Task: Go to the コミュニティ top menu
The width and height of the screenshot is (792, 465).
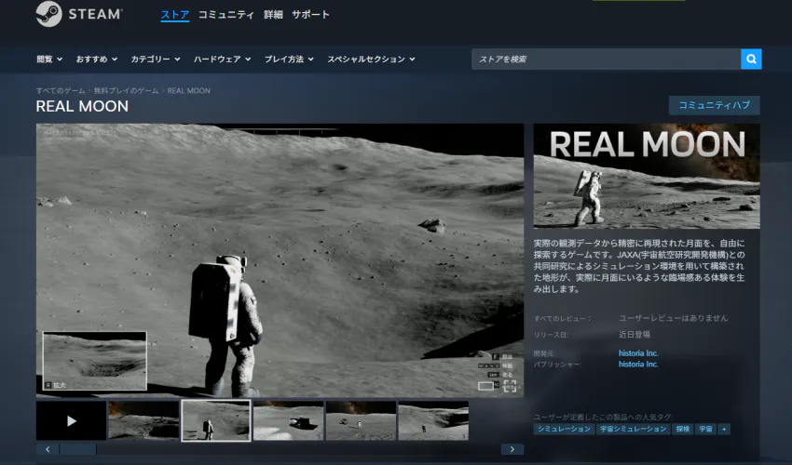Action: [x=225, y=15]
